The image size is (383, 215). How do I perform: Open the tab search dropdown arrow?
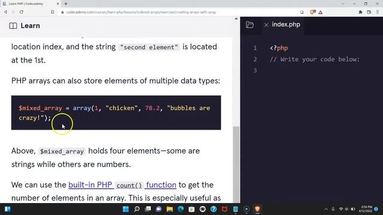pos(343,4)
